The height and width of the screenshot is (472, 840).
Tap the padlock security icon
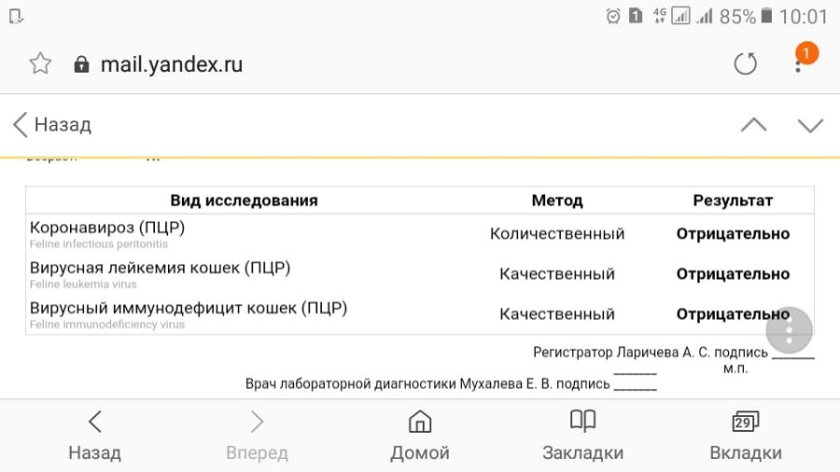click(x=81, y=64)
